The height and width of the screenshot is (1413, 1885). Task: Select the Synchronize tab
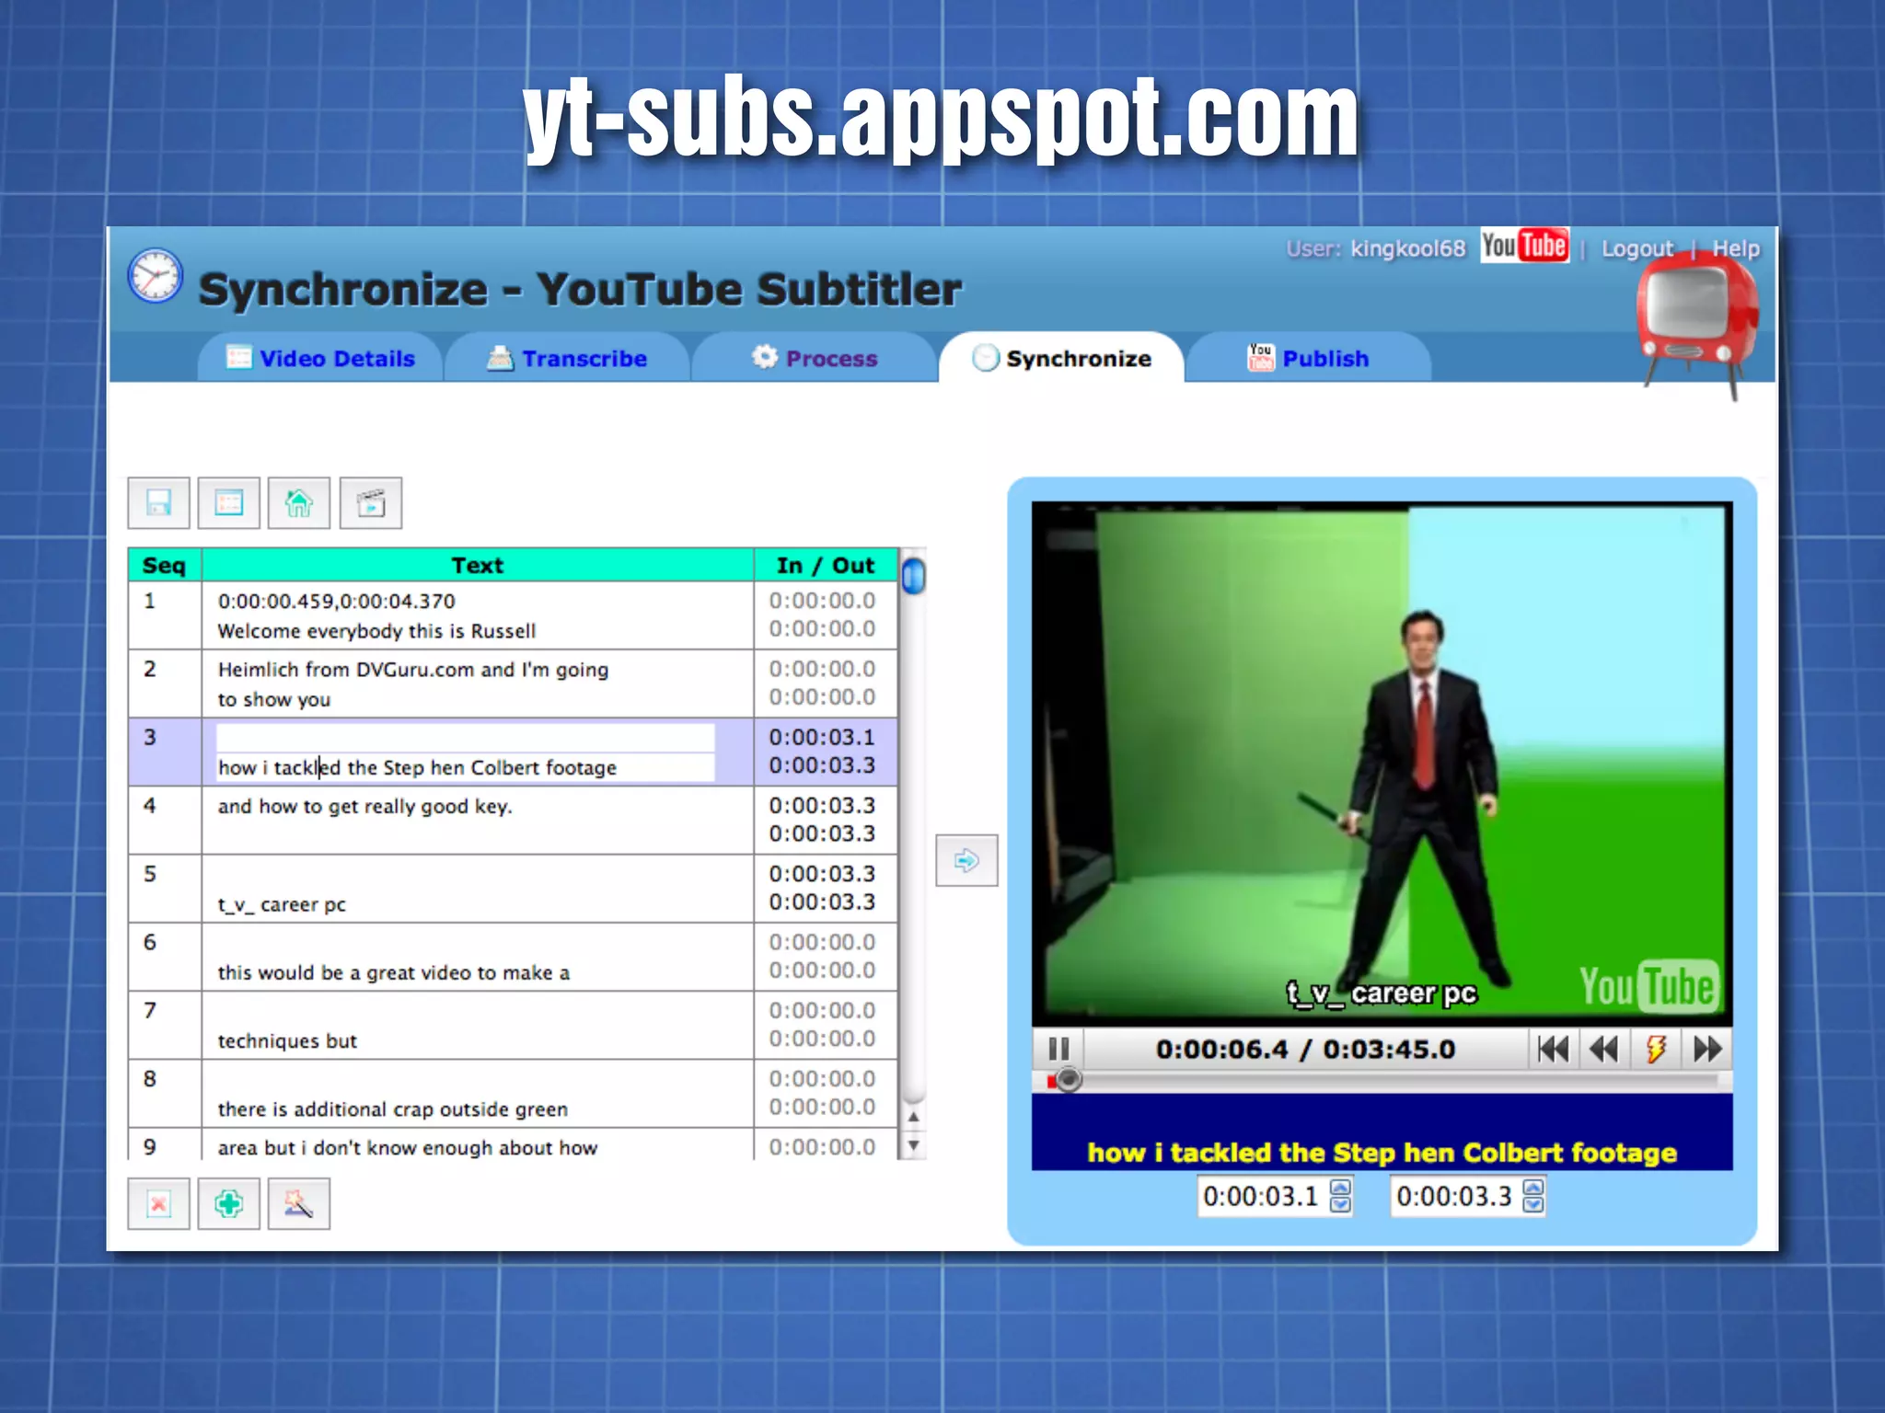coord(1061,358)
